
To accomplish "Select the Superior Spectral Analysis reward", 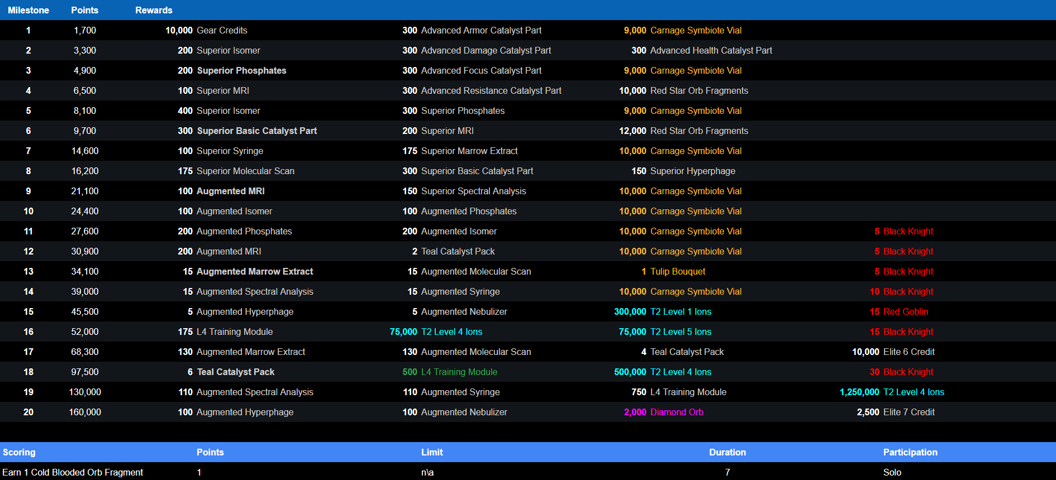I will (473, 191).
